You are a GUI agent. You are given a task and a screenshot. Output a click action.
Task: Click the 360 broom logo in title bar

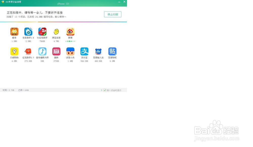(3, 2)
